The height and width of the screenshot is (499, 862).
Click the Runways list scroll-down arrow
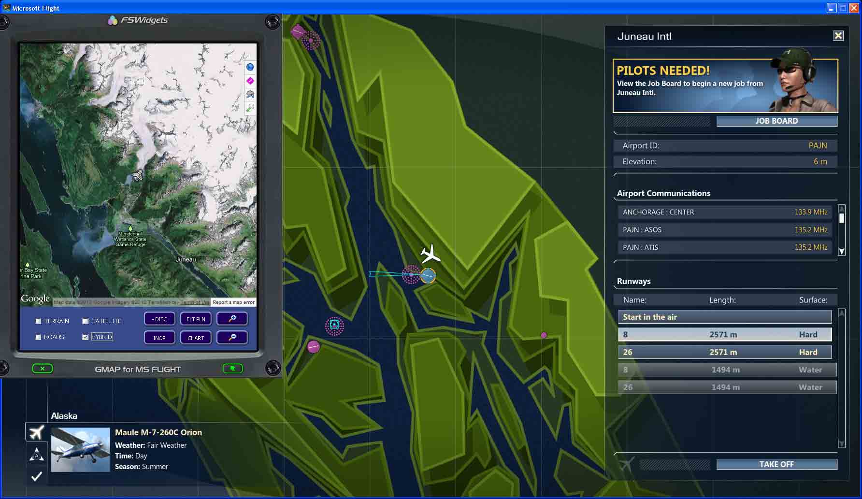[841, 444]
